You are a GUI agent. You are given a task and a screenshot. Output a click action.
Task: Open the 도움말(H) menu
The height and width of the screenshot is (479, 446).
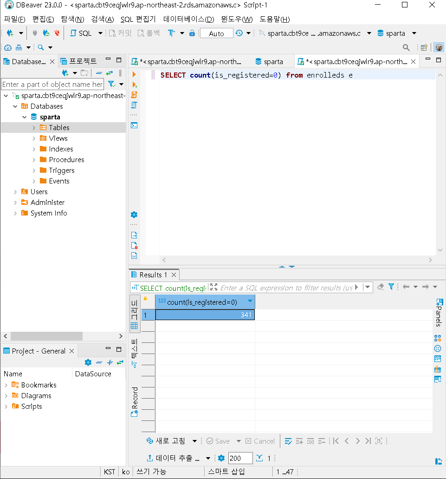[275, 19]
